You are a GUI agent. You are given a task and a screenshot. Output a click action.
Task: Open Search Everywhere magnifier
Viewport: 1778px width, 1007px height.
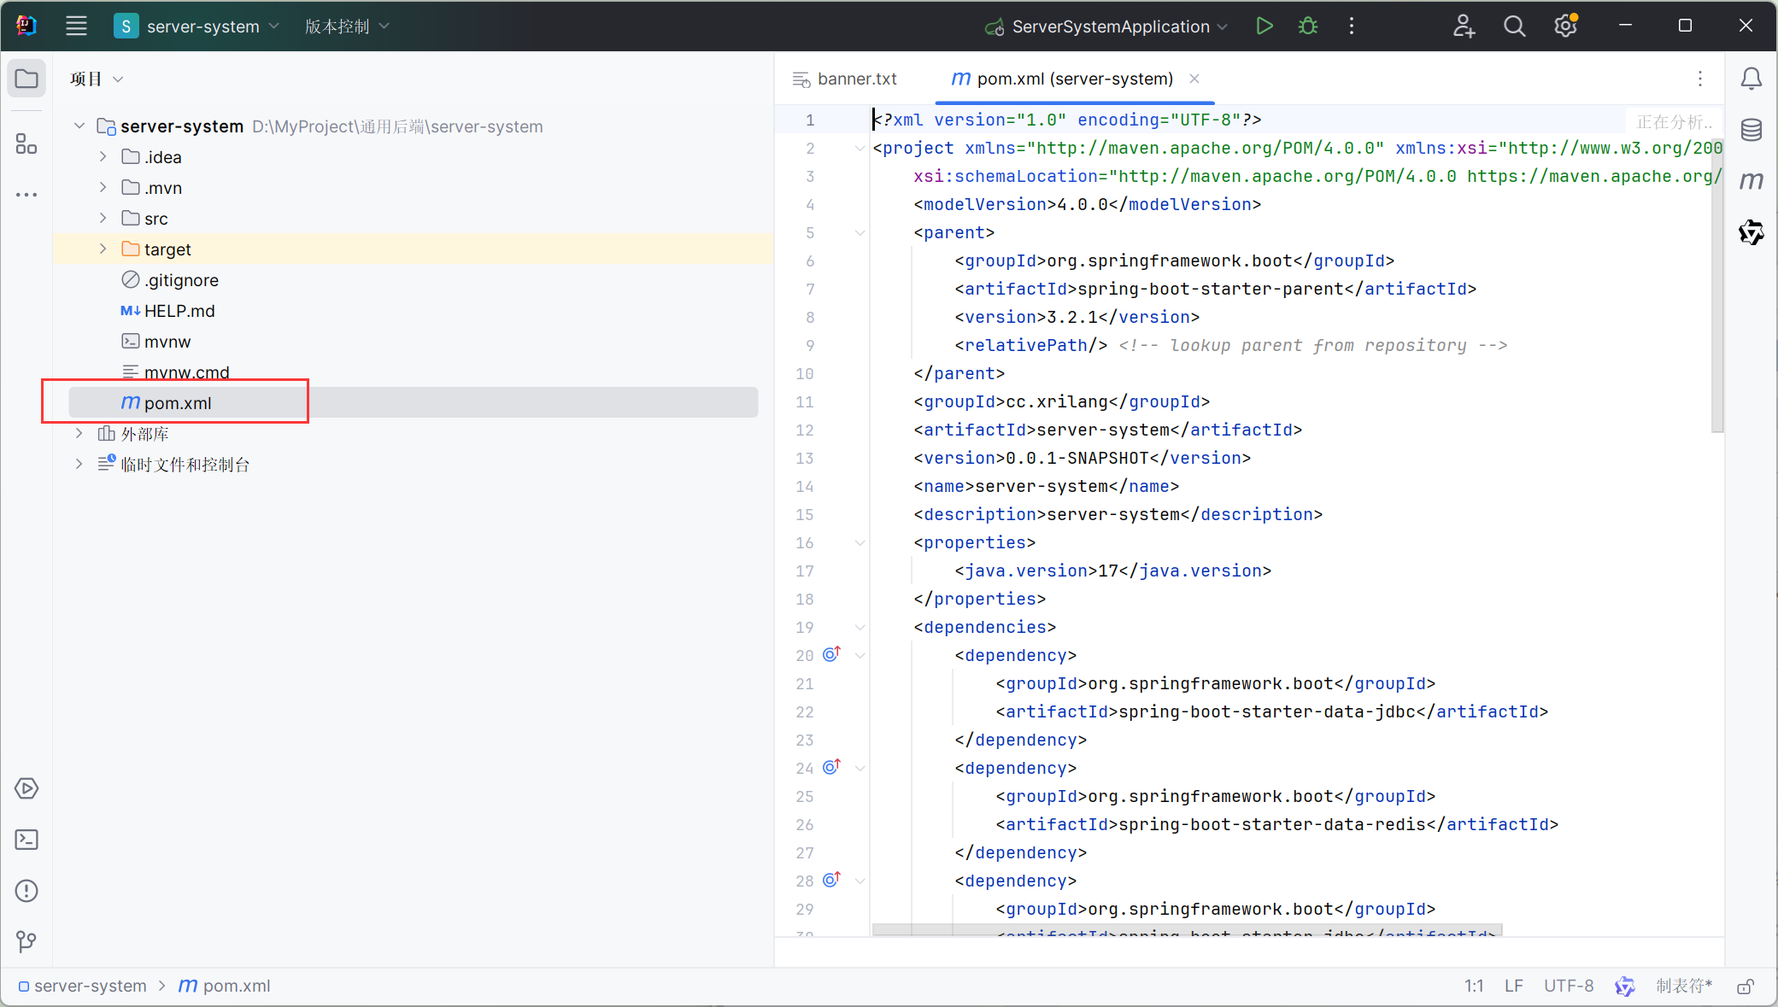[x=1514, y=26]
